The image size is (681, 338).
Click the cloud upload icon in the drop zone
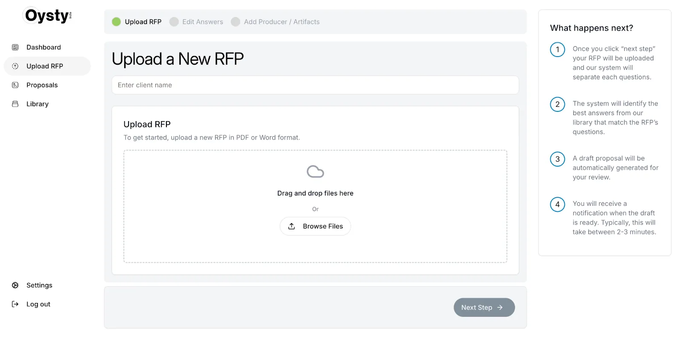[x=315, y=171]
